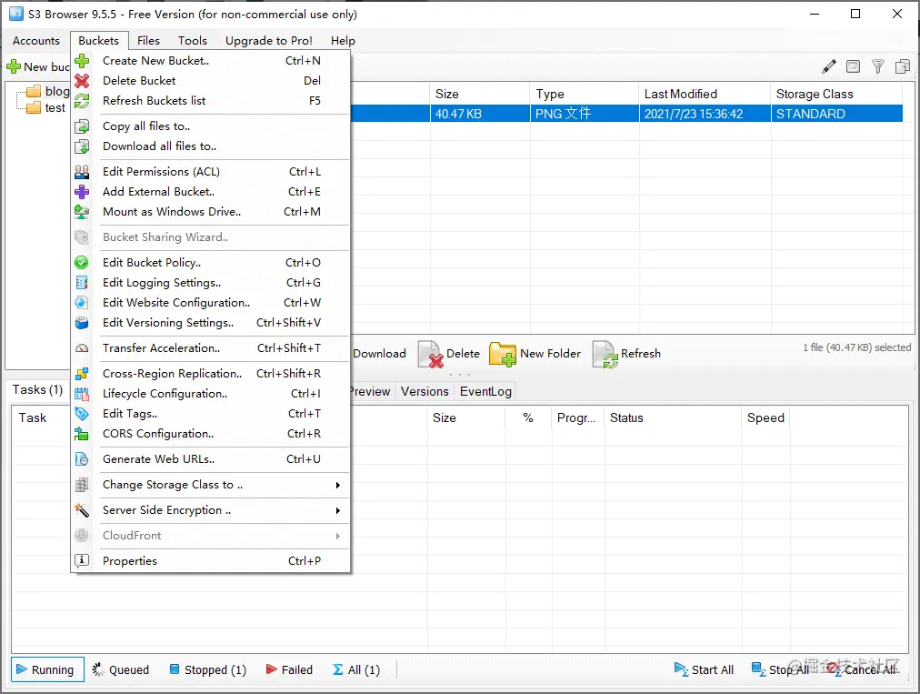
Task: Click the Edit Versioning Settings icon
Action: [x=82, y=322]
